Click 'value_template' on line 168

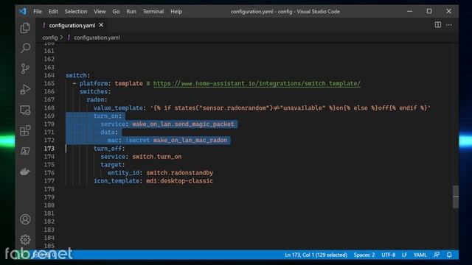(118, 108)
